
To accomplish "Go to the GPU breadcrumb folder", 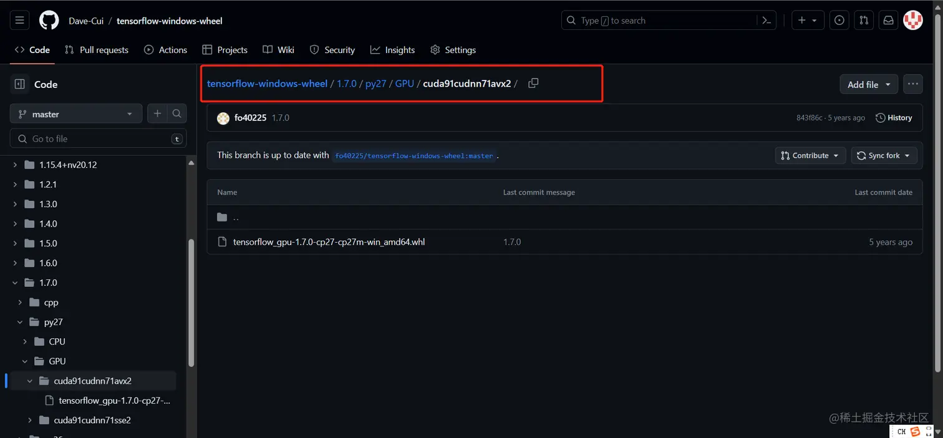I will coord(405,84).
